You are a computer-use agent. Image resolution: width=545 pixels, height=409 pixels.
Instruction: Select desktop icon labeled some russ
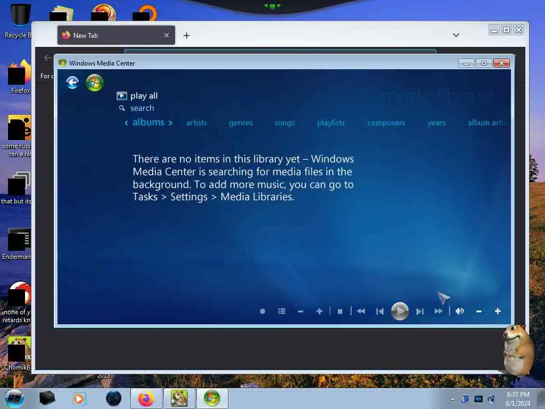tap(18, 136)
